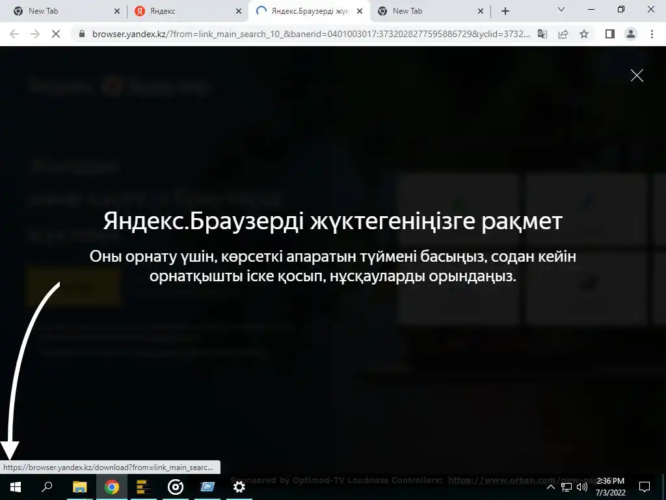Bookmark this page with the star
This screenshot has height=500, width=666.
pos(584,34)
